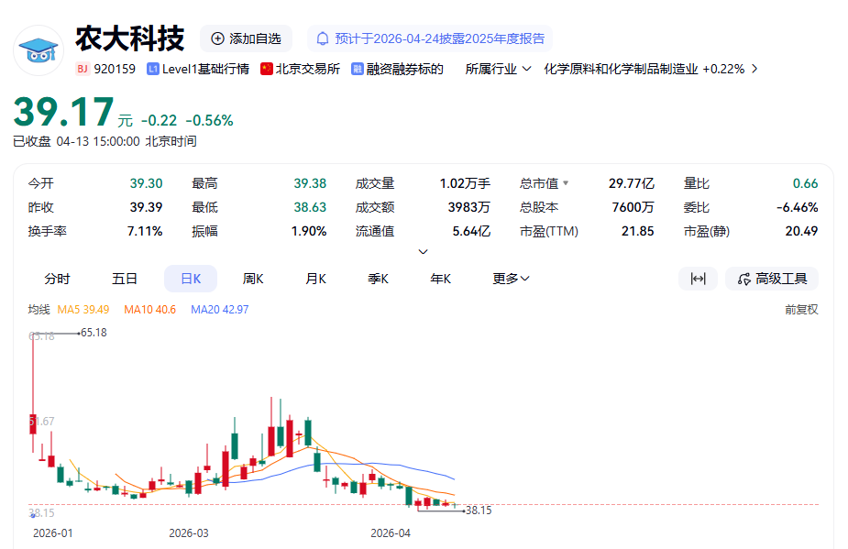The height and width of the screenshot is (549, 848).
Task: Click the 融资融券标的 badge icon
Action: [x=358, y=69]
